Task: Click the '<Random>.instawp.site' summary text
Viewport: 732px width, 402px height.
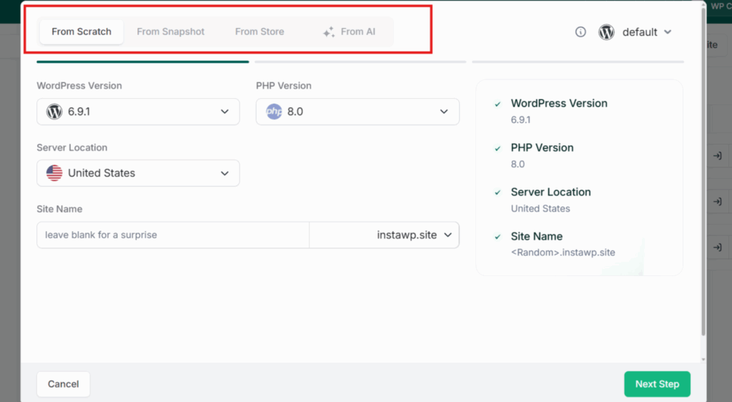Action: point(563,253)
